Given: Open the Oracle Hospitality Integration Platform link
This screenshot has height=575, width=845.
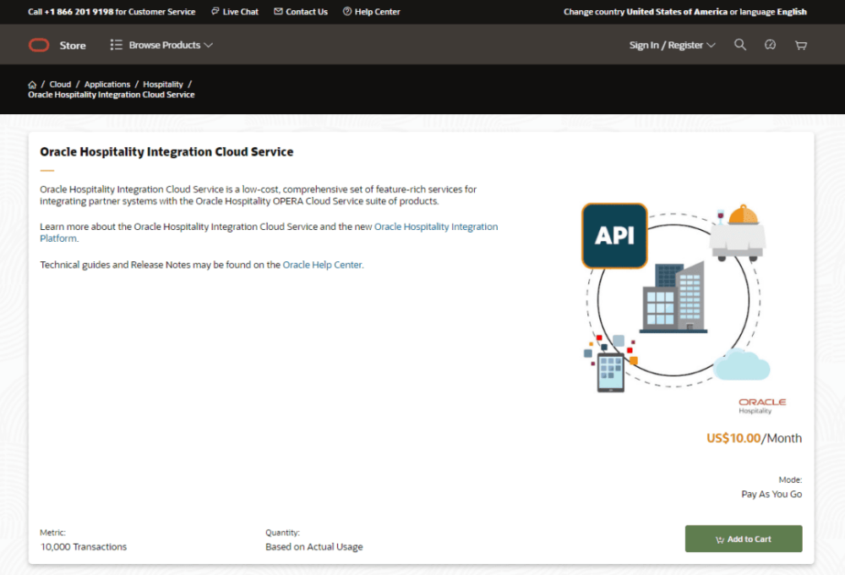Looking at the screenshot, I should click(x=435, y=227).
